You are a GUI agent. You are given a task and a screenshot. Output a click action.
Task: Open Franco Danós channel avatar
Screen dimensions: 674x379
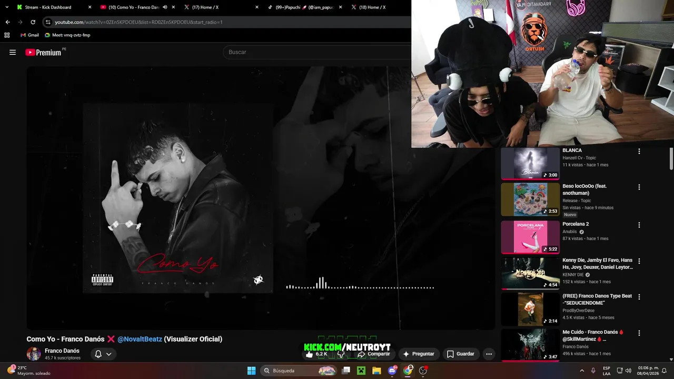point(34,354)
